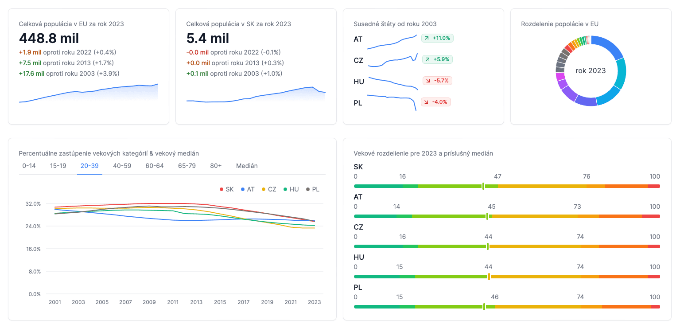Switch to the 60-64 tab
The width and height of the screenshot is (680, 328).
click(x=155, y=166)
